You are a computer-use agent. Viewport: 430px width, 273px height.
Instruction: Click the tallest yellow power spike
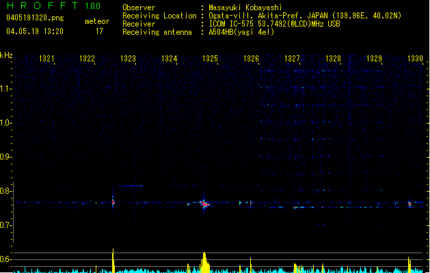click(x=113, y=261)
